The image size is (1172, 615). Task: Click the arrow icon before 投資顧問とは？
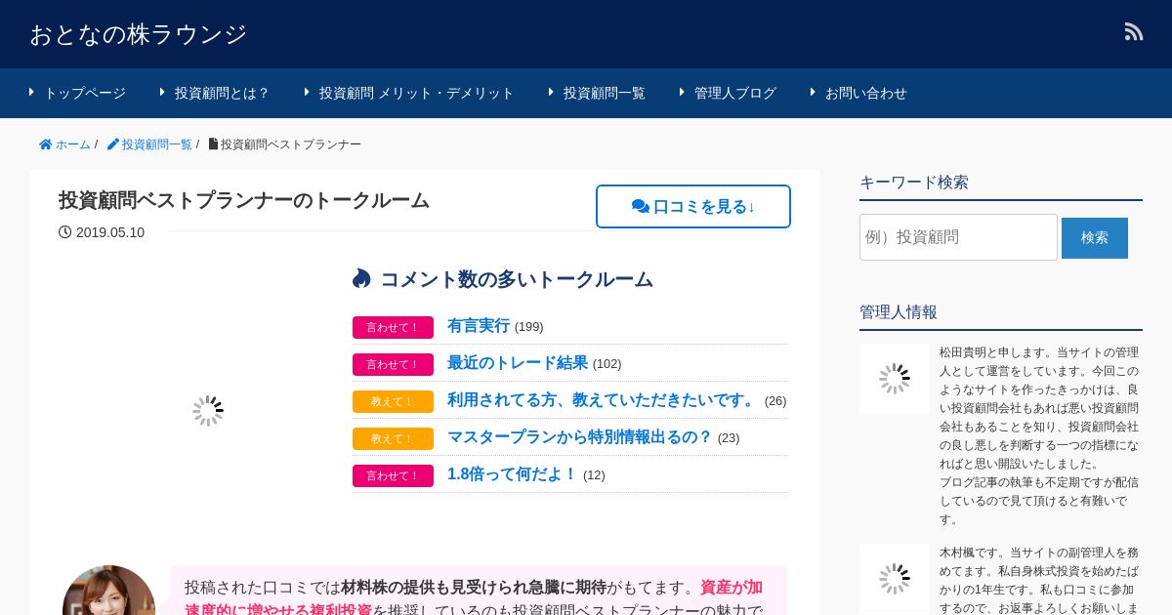coord(163,92)
